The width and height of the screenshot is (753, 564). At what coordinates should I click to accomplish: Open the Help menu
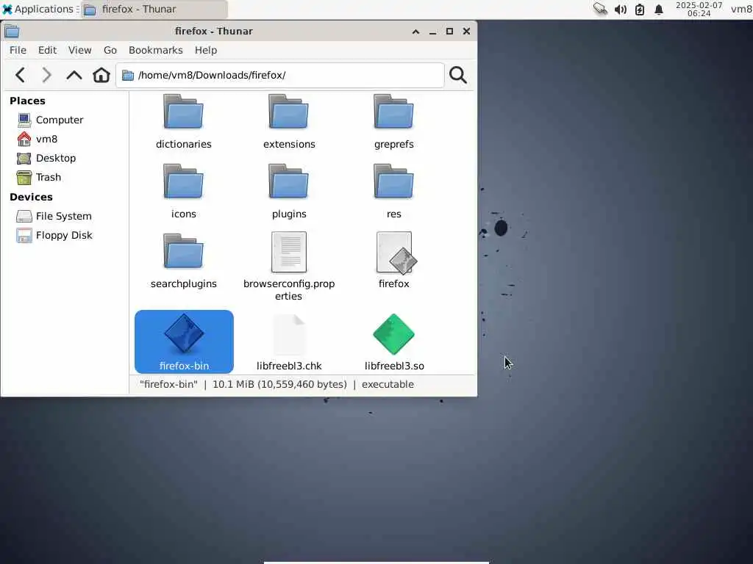[x=206, y=51]
